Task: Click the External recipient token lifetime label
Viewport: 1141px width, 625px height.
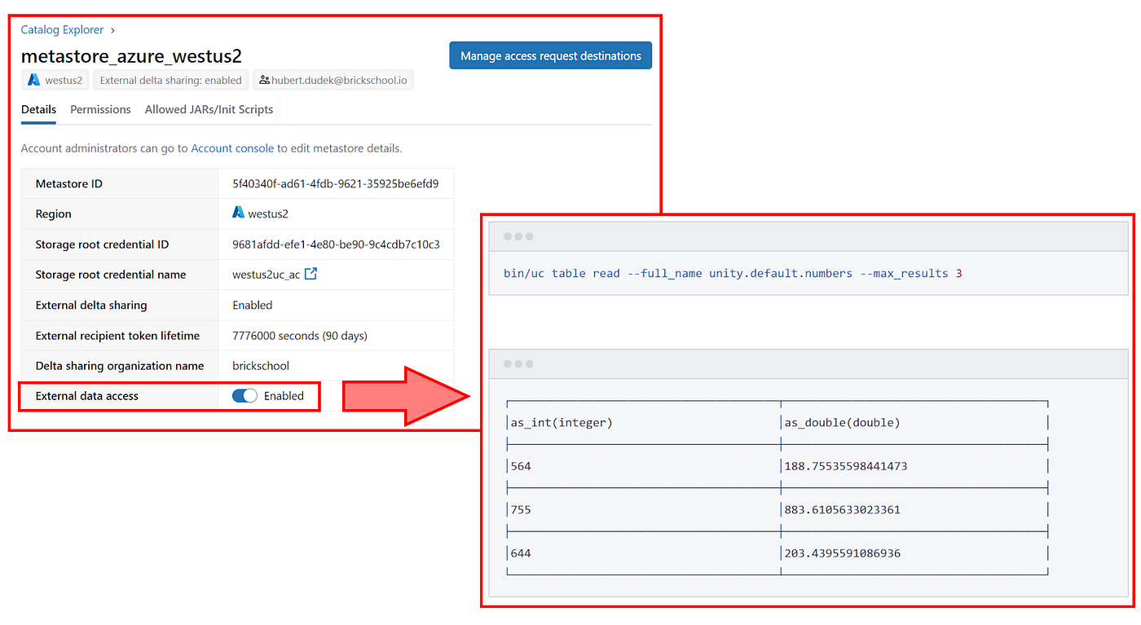Action: click(117, 336)
